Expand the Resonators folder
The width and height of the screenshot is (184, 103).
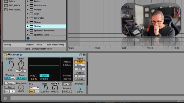coord(28,5)
